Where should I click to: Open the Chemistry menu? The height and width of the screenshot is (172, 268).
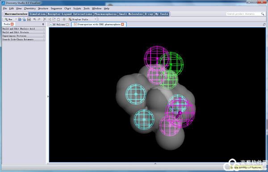click(30, 9)
